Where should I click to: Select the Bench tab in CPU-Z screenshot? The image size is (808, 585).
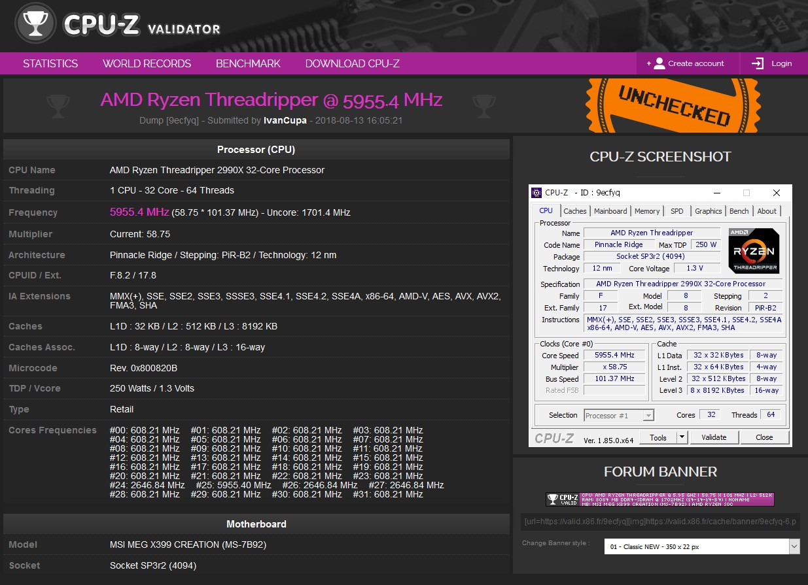[x=739, y=211]
